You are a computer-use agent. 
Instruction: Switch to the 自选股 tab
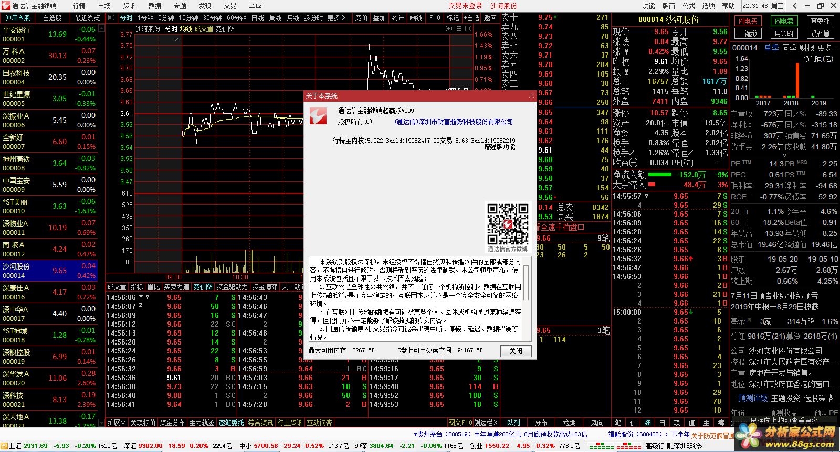pyautogui.click(x=52, y=18)
